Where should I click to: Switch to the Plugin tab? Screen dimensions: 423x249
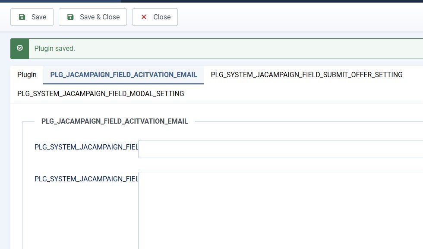tap(27, 75)
